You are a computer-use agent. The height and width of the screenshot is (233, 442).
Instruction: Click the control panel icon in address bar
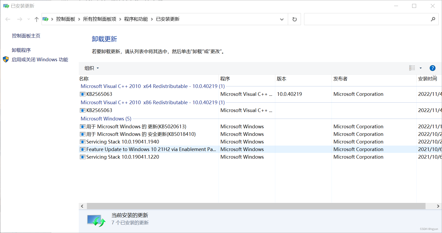46,19
